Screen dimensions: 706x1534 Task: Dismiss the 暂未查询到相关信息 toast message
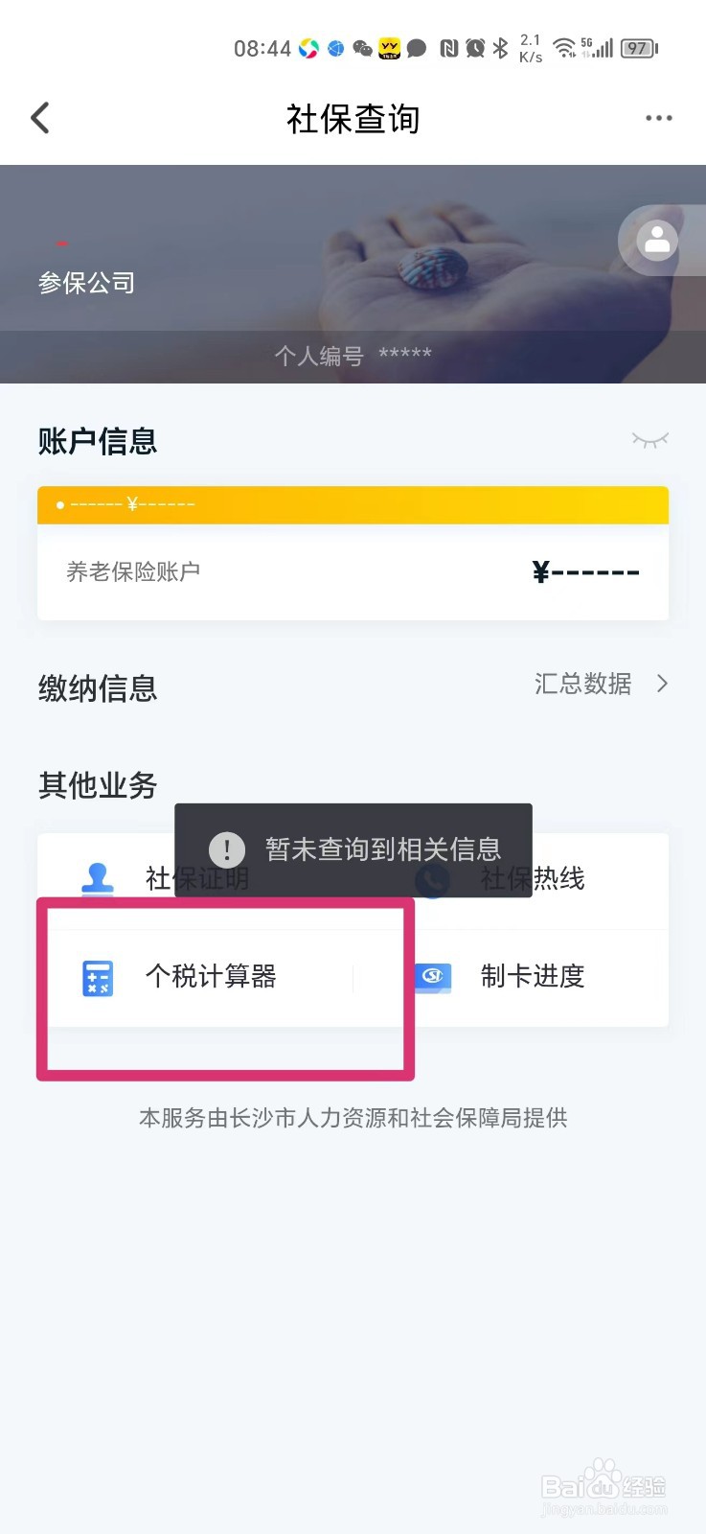pyautogui.click(x=353, y=848)
